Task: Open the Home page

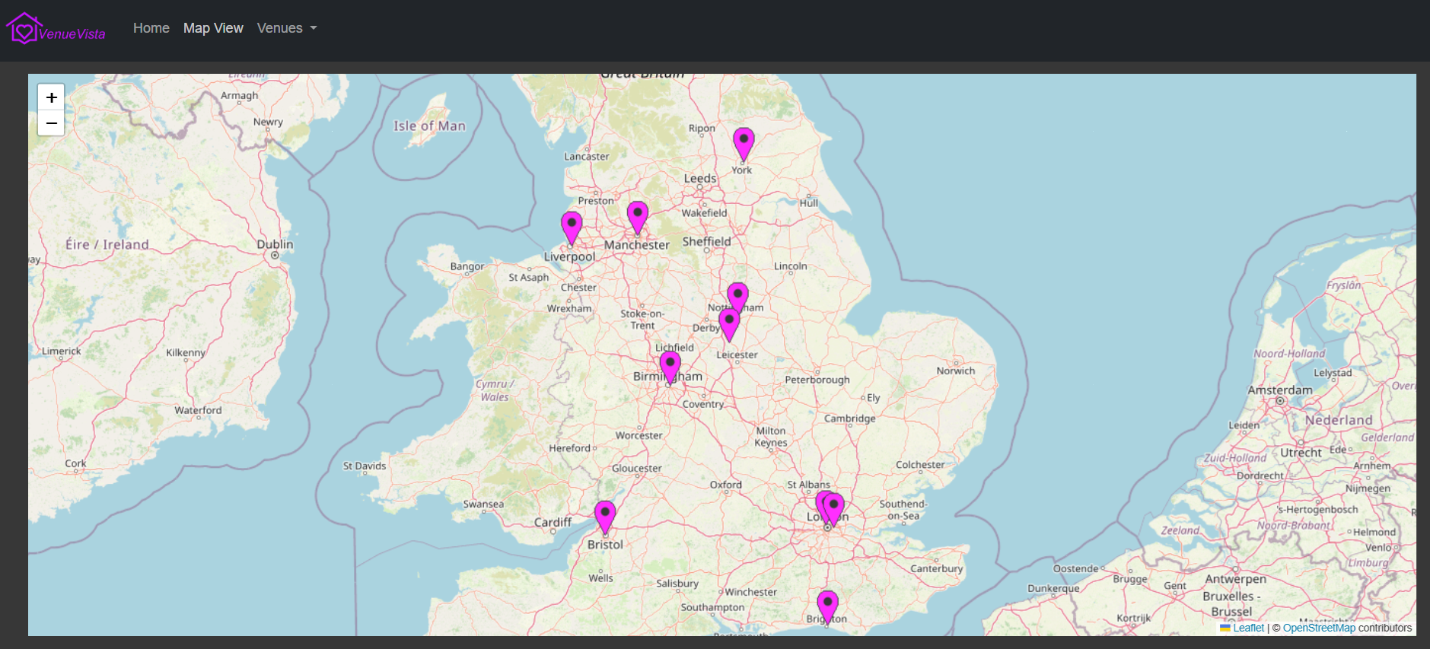Action: tap(151, 28)
